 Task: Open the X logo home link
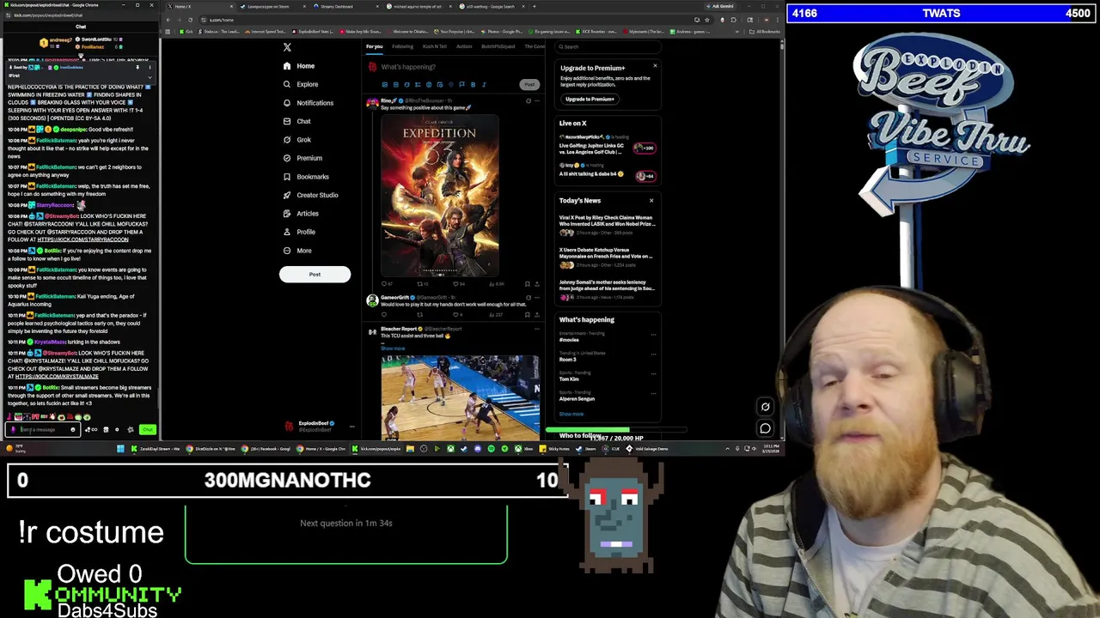pos(287,47)
